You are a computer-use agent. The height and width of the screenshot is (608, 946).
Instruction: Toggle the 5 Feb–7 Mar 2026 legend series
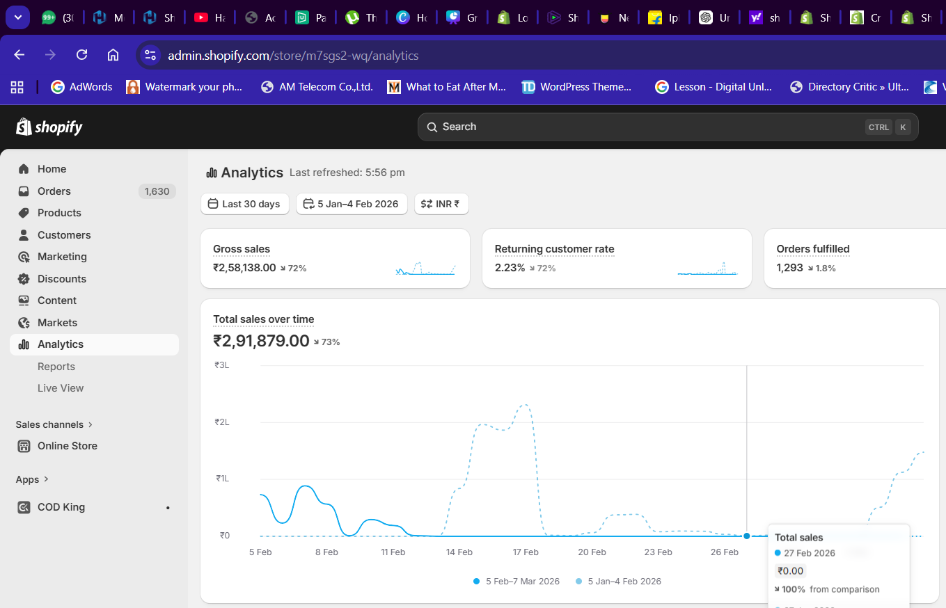point(516,582)
